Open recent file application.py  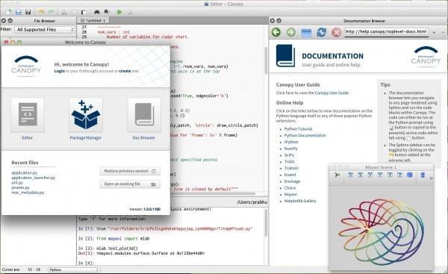25,173
